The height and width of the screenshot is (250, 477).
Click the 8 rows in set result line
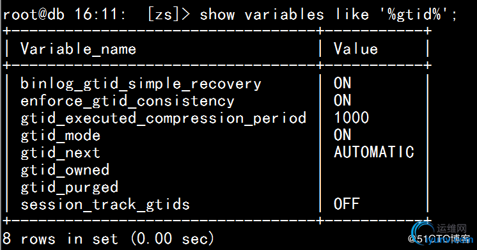pyautogui.click(x=108, y=238)
